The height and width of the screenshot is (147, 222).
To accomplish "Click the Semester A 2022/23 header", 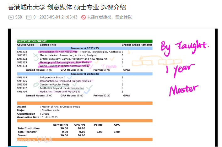I will click(x=84, y=48).
